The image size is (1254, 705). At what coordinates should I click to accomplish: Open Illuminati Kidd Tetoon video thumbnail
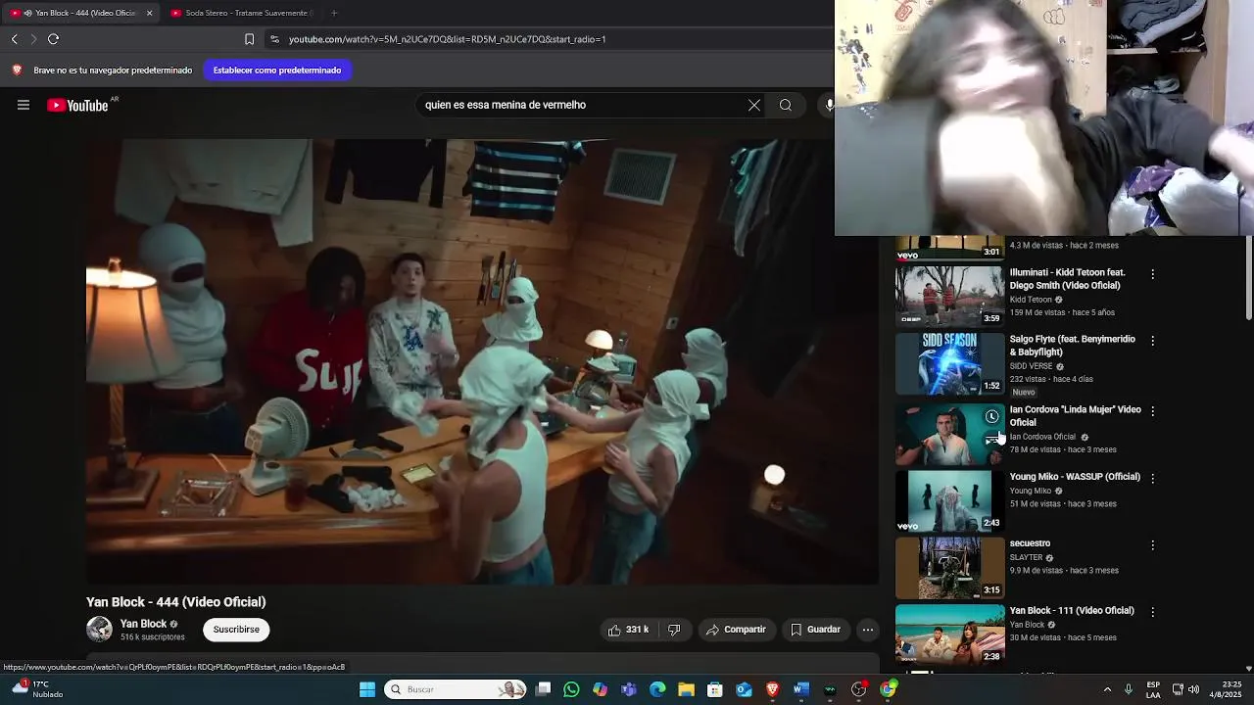pyautogui.click(x=949, y=296)
